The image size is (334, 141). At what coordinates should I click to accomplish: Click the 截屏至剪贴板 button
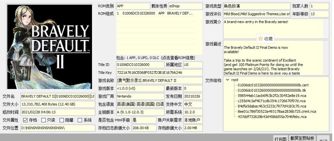point(302,138)
